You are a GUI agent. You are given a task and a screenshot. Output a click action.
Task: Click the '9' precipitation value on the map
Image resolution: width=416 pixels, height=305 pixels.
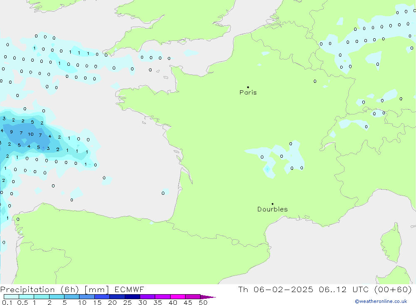click(11, 131)
